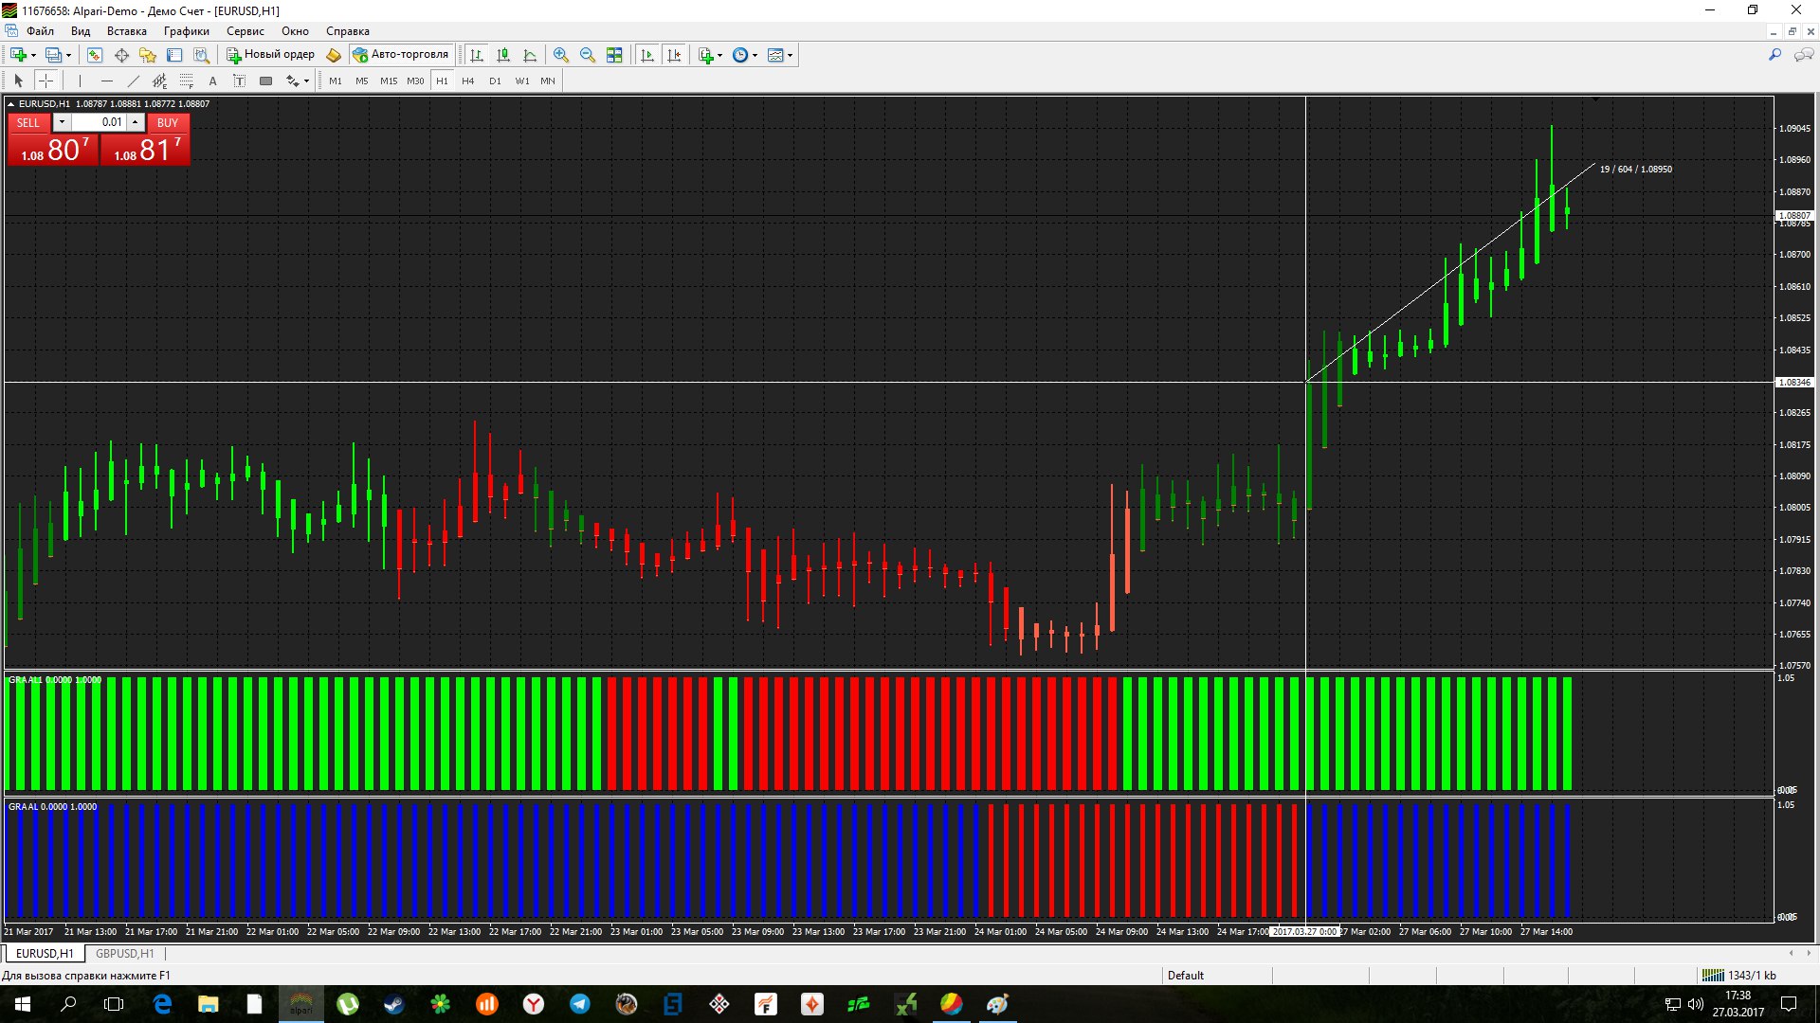Click the lot volume 0.01 field
The width and height of the screenshot is (1820, 1023).
[100, 122]
